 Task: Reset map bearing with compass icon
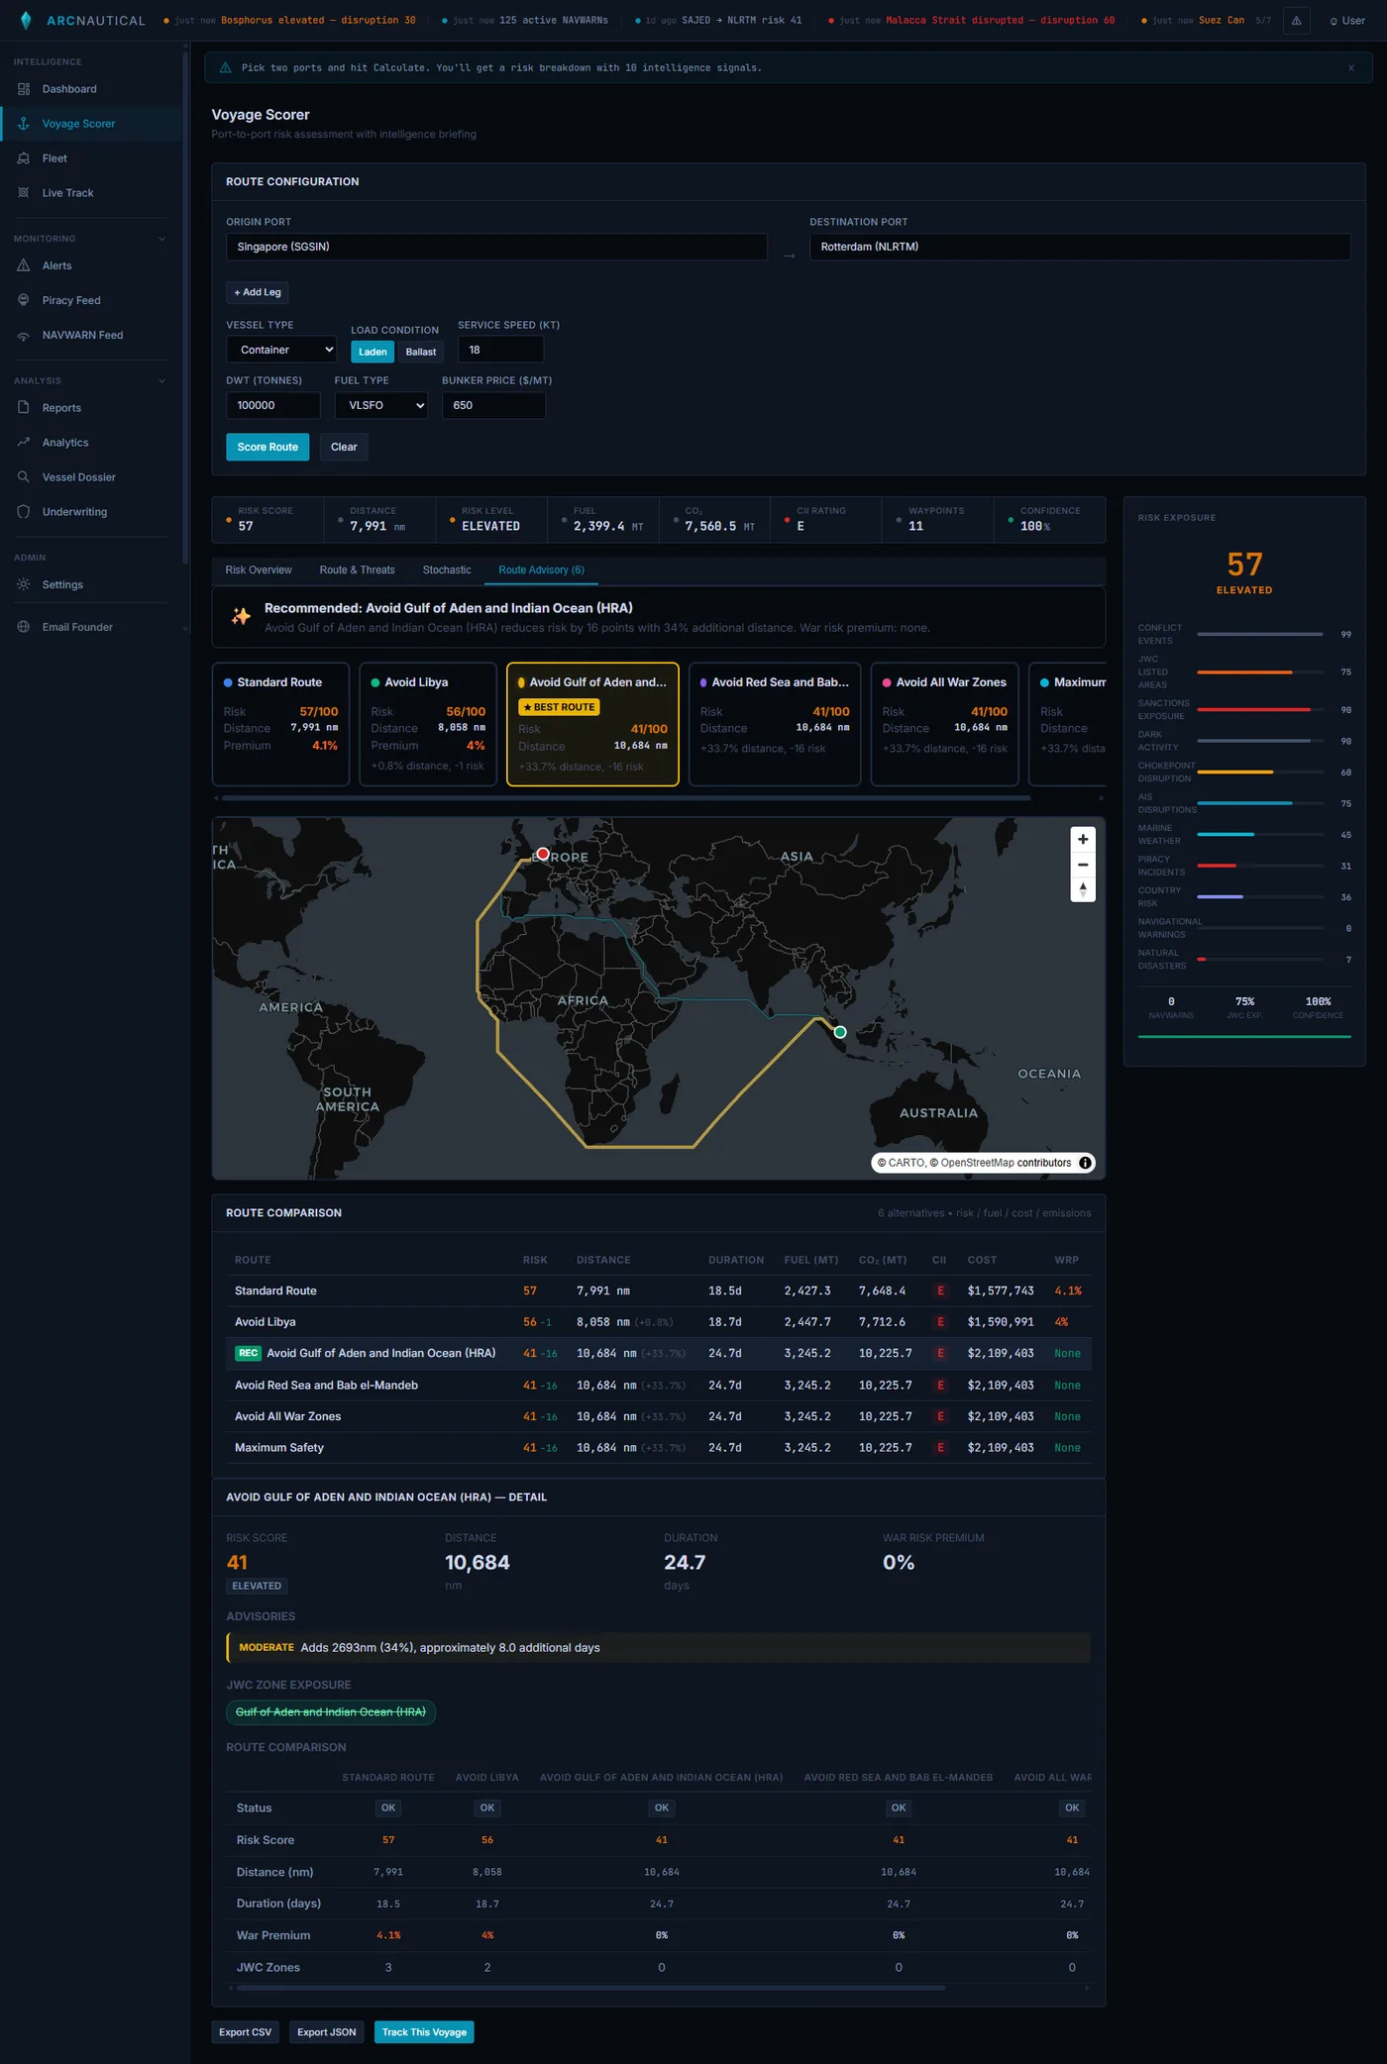(x=1083, y=889)
